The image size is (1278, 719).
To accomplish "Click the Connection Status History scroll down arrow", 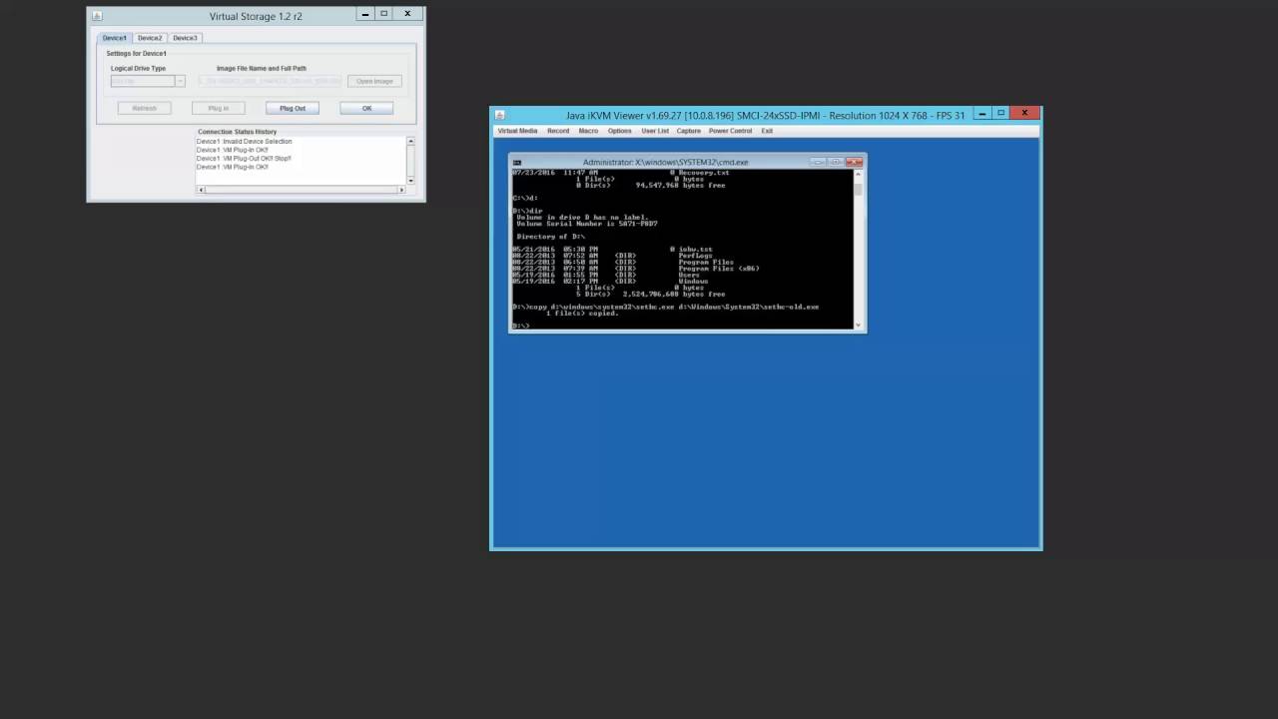I will (x=410, y=181).
